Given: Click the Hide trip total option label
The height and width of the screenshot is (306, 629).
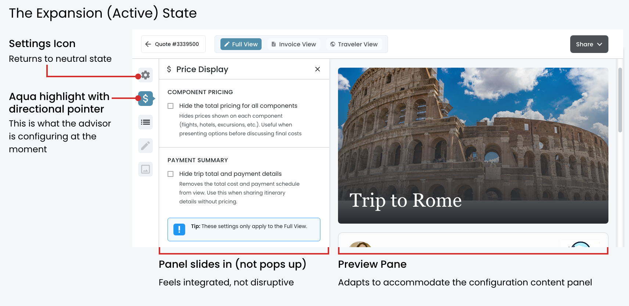Looking at the screenshot, I should point(230,174).
